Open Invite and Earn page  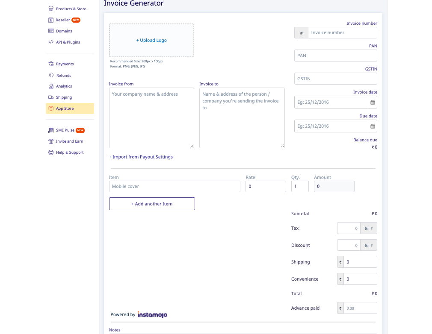point(69,141)
